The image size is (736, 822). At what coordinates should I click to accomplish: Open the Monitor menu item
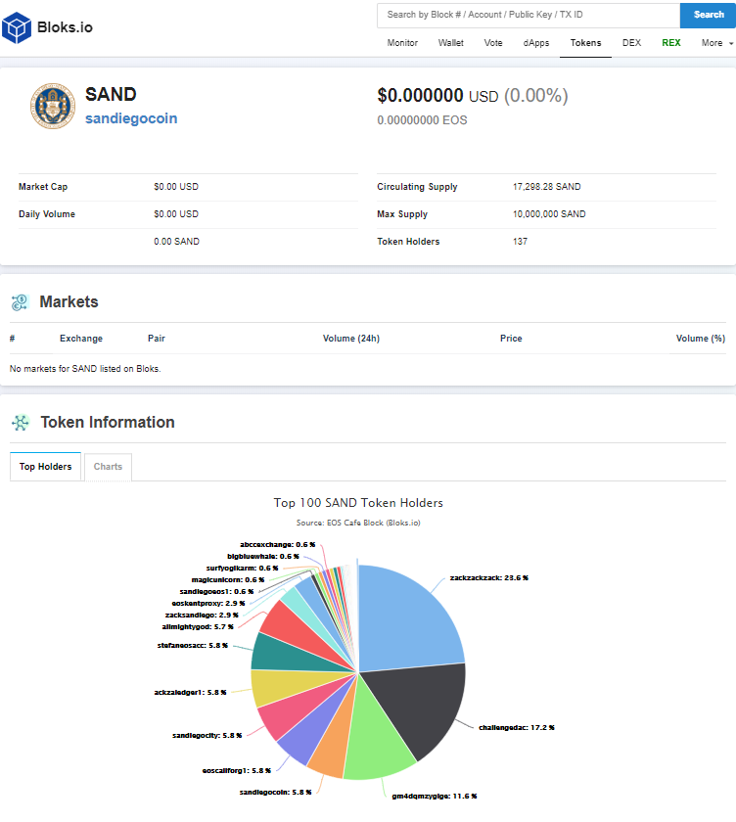pos(402,43)
